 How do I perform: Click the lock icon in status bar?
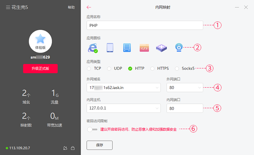point(73,148)
